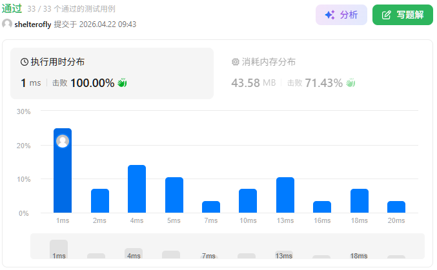This screenshot has height=270, width=437.
Task: Click the avatar marker on the 1ms bar
Action: pyautogui.click(x=63, y=141)
